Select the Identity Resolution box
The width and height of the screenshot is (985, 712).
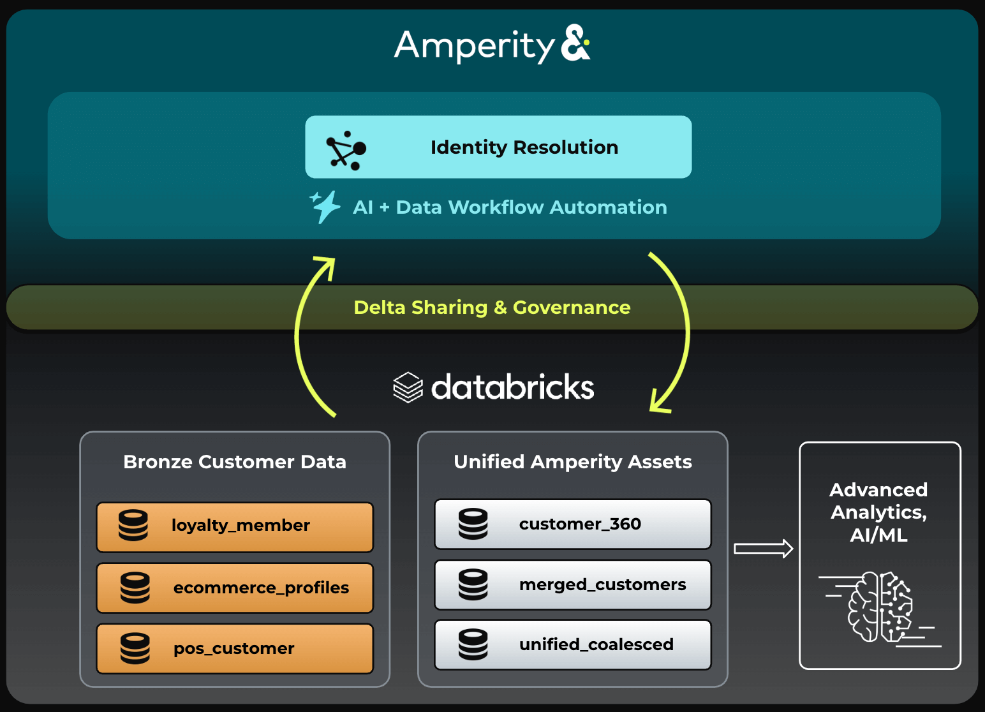(x=498, y=147)
